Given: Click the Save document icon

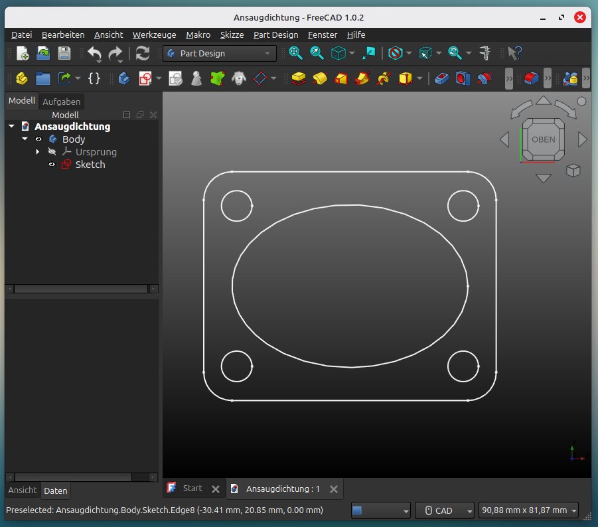Looking at the screenshot, I should pos(63,53).
